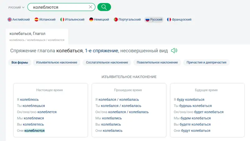Viewport: 250px width, 141px height.
Task: Choose the Русский language button
Action: tap(154, 20)
